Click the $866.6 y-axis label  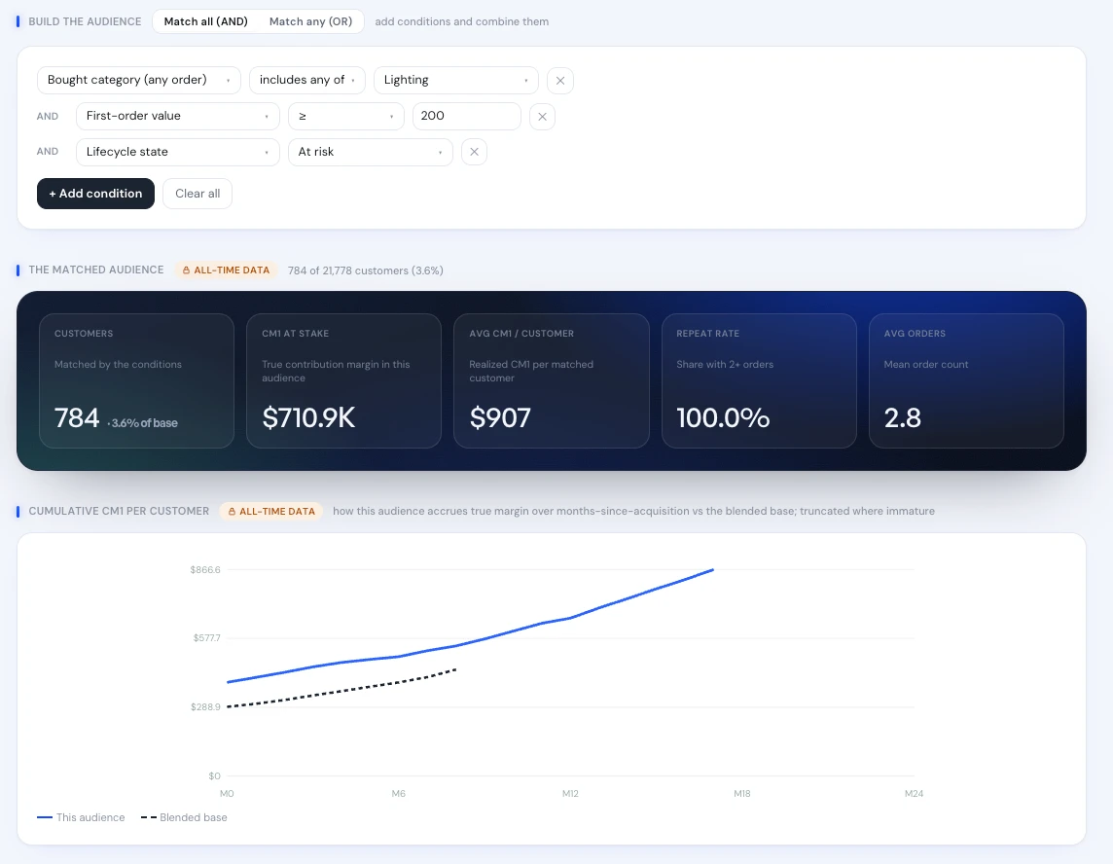(205, 570)
